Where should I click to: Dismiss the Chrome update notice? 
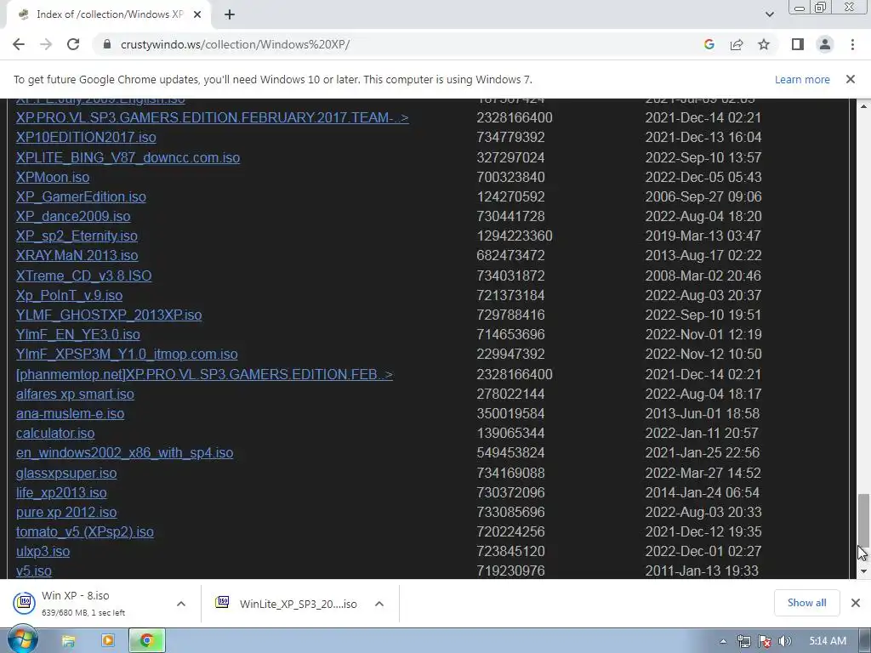point(850,79)
